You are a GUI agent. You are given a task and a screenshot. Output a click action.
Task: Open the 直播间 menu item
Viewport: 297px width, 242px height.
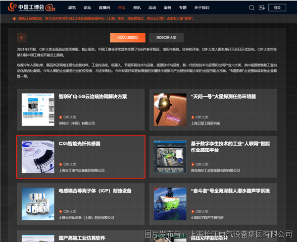[104, 8]
